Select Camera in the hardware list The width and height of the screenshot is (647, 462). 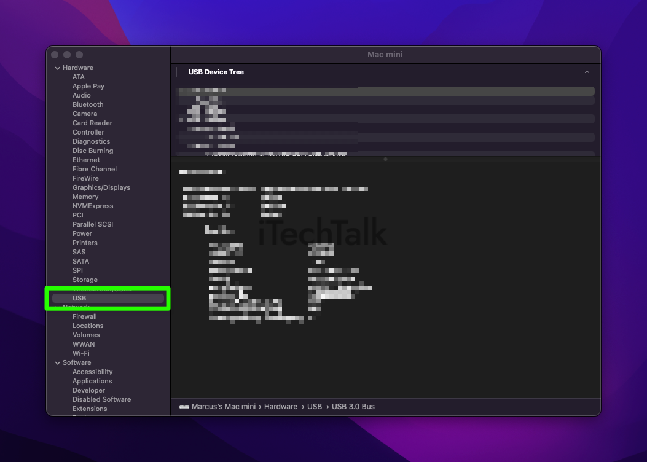tap(85, 114)
